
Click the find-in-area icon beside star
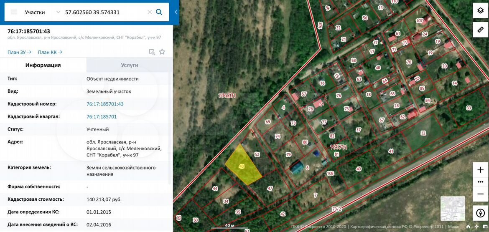tap(152, 52)
